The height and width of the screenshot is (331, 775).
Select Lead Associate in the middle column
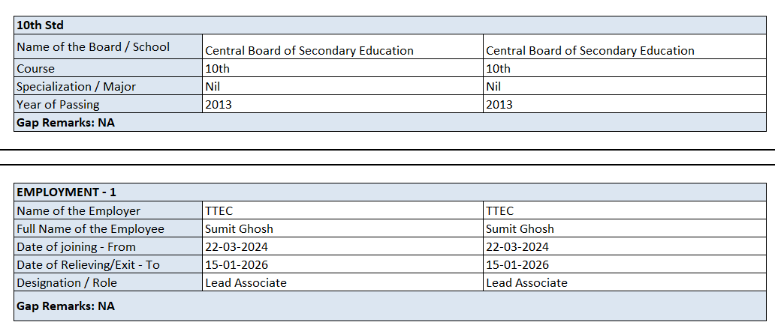click(x=246, y=283)
